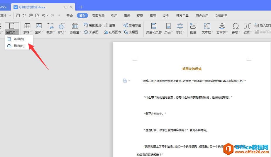
Task: Click 插入数字 insert number button
Action: pos(263,25)
